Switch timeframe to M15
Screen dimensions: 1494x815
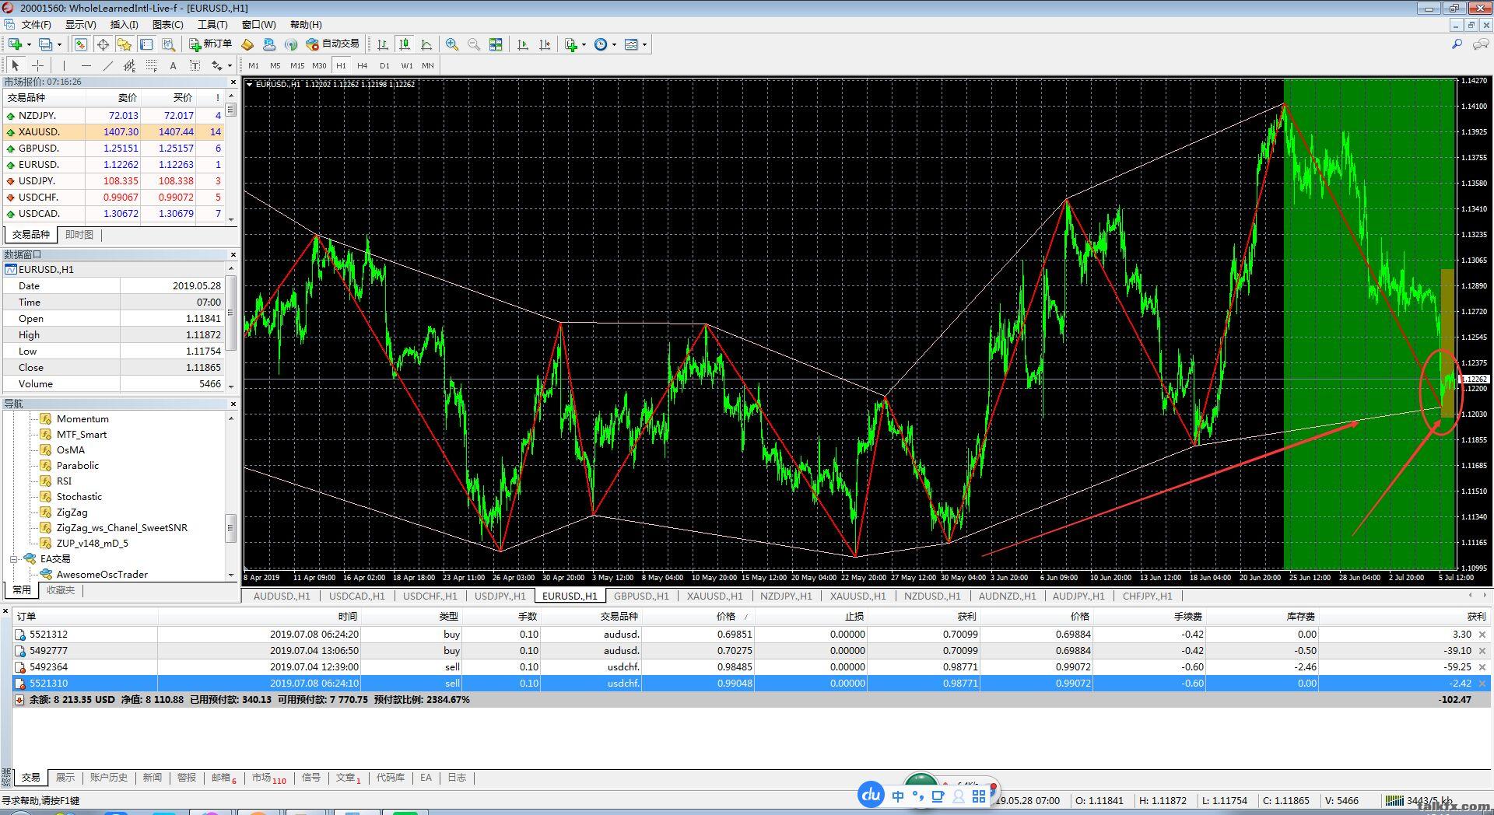(297, 65)
